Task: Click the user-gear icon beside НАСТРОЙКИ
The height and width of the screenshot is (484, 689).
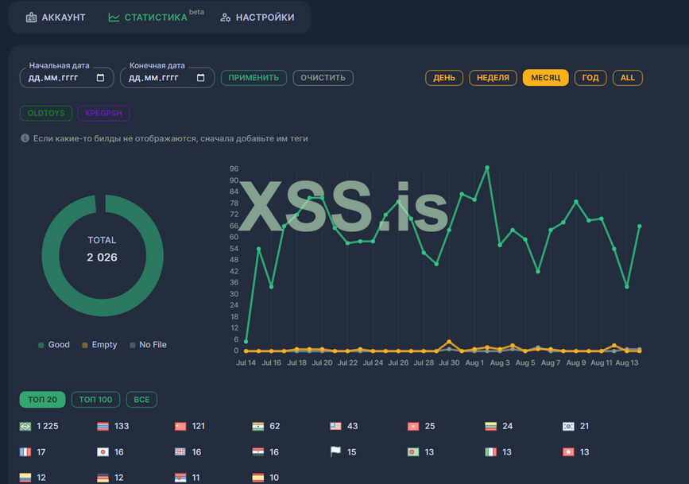Action: (226, 17)
